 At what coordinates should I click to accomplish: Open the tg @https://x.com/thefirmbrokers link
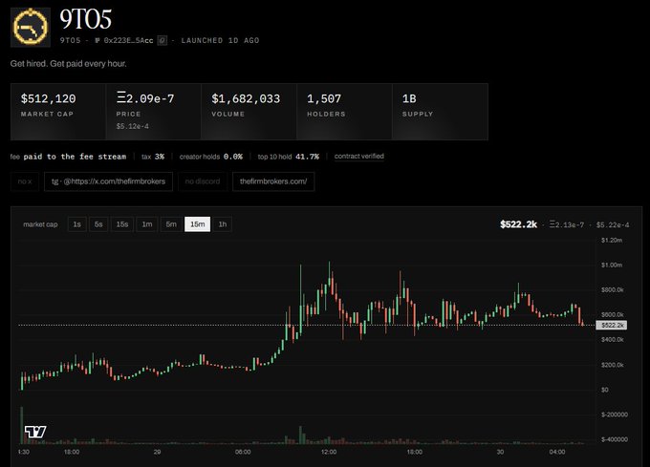point(108,181)
